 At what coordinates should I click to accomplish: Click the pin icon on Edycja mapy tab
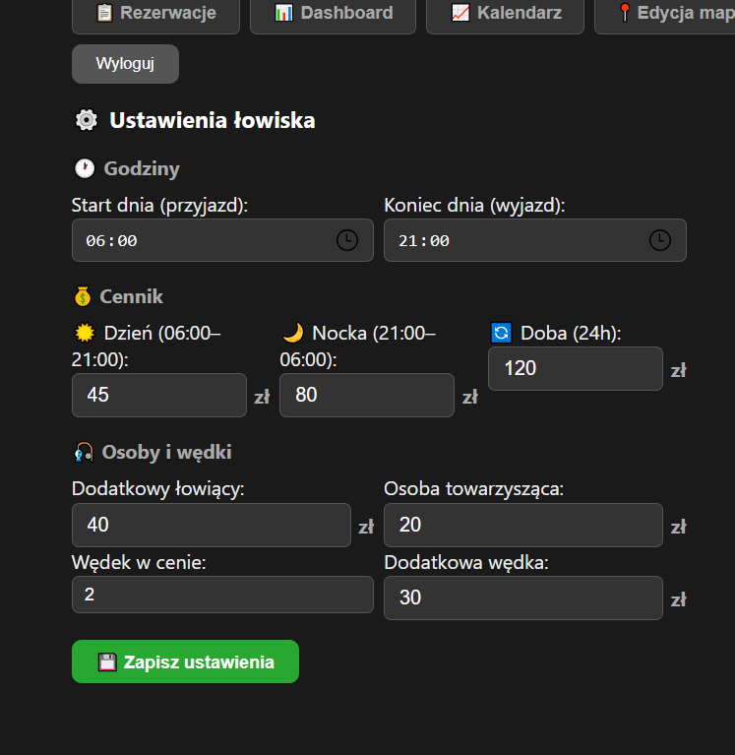[624, 13]
